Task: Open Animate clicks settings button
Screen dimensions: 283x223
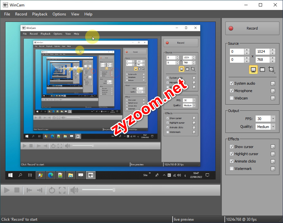Action: point(273,161)
